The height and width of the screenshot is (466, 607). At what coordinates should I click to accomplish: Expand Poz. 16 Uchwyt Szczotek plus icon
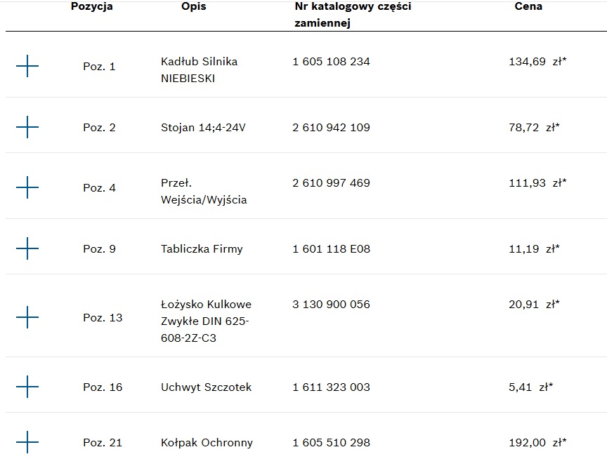click(x=27, y=387)
